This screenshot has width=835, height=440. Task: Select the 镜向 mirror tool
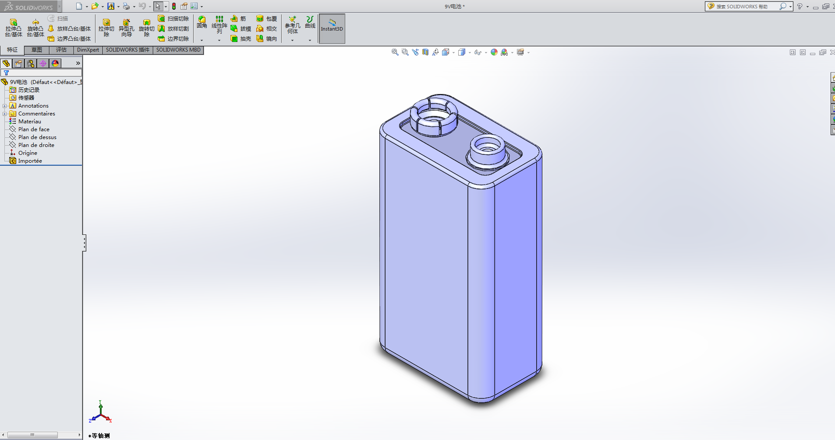click(x=267, y=39)
